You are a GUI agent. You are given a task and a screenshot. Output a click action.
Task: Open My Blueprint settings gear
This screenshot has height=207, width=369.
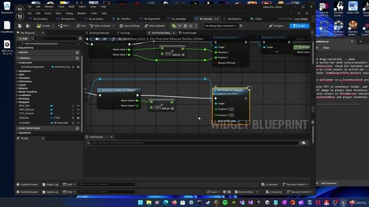click(80, 39)
